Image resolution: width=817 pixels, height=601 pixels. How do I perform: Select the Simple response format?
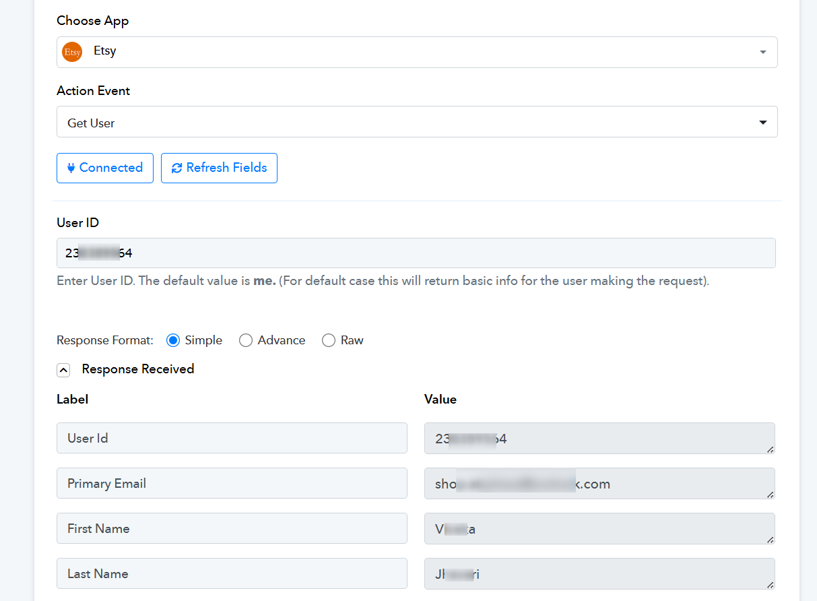click(173, 340)
